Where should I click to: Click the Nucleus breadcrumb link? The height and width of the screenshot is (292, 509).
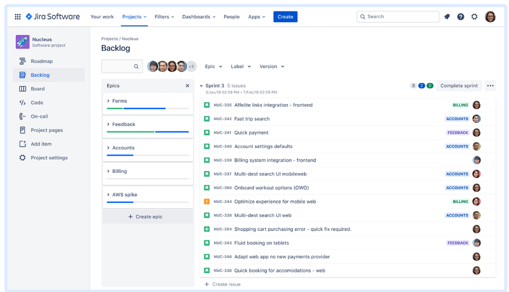pos(130,39)
